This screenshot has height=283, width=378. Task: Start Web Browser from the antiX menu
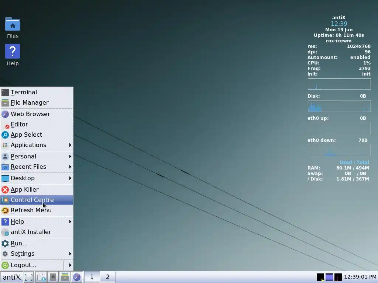[37, 114]
